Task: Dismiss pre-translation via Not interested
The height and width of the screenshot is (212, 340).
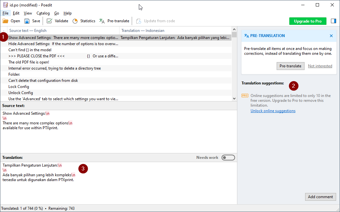Action: tap(320, 66)
